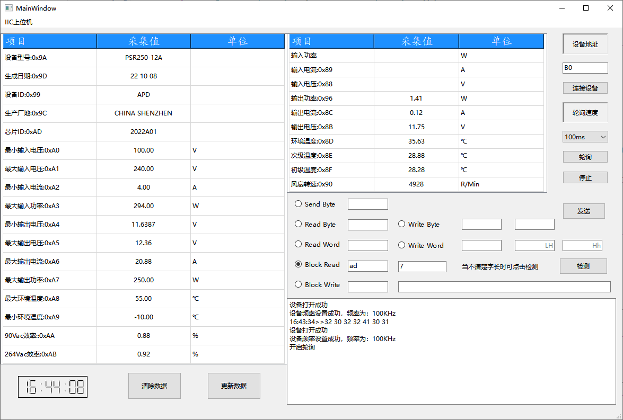The width and height of the screenshot is (623, 420).
Task: Click the 发送 send button
Action: pyautogui.click(x=584, y=211)
